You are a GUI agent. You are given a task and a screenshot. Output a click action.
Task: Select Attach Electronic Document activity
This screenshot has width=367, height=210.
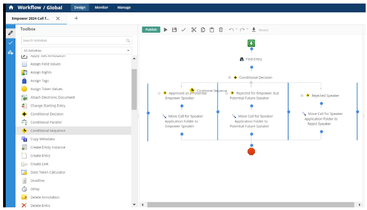coord(73,97)
